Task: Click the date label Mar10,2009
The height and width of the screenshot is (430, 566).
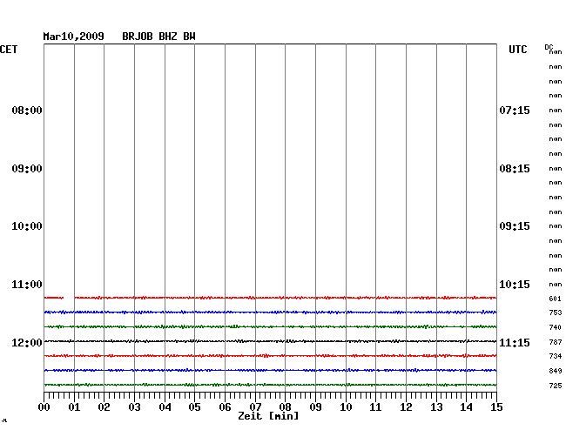Action: point(74,37)
